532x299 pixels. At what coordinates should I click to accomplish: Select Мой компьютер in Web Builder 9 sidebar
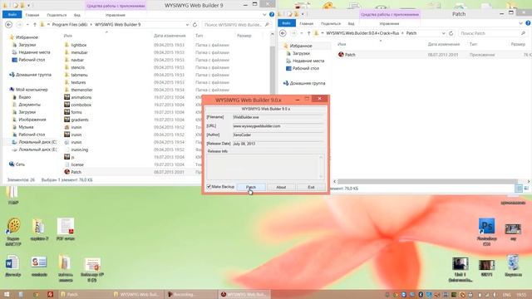32,90
